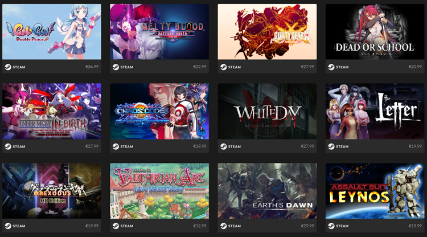Click the Steam logo below The Letter
This screenshot has width=427, height=237.
point(331,146)
